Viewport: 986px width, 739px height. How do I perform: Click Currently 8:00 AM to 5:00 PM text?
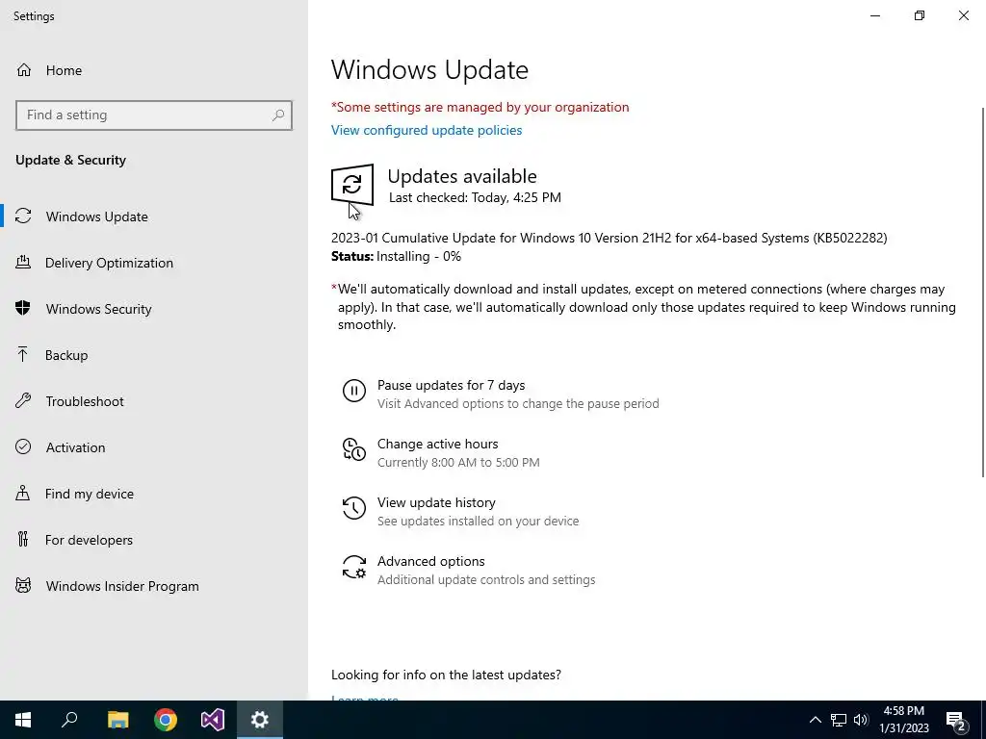pos(458,463)
